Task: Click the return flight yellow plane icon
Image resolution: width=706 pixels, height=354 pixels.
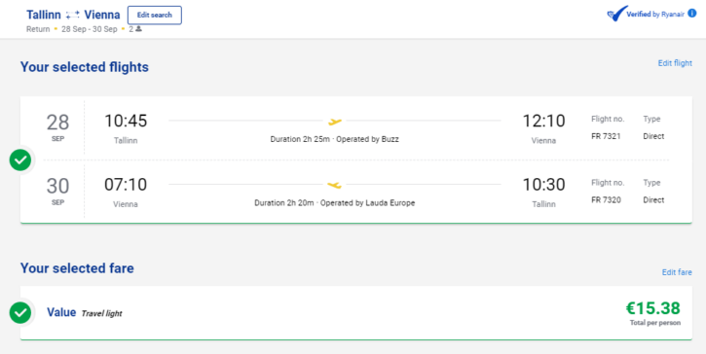Action: click(x=335, y=185)
